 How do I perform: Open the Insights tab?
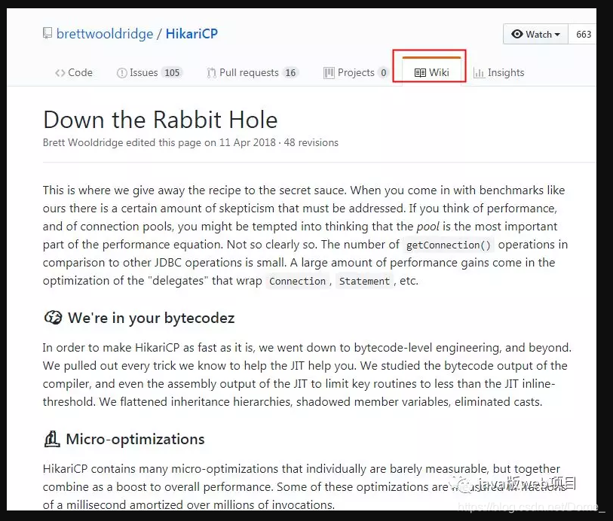(x=499, y=72)
